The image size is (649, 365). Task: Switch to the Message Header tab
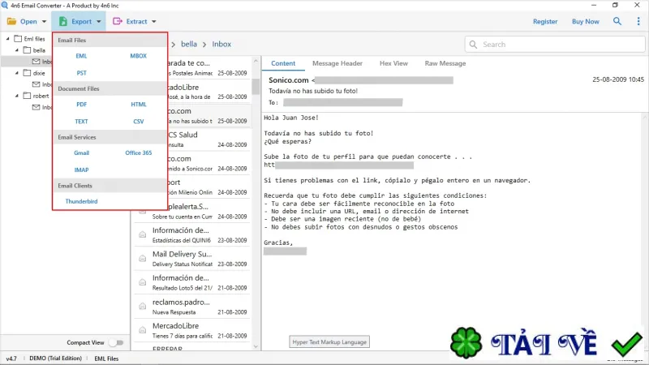[337, 63]
